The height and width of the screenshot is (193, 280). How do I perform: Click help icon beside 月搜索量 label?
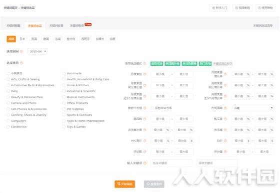pyautogui.click(x=145, y=74)
